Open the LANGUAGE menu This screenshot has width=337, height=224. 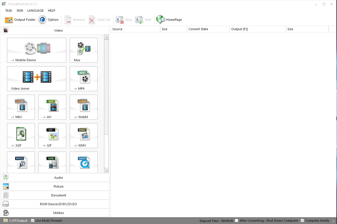35,11
